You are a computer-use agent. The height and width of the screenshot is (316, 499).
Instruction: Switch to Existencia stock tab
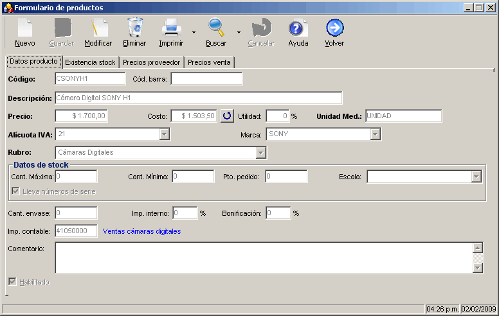(x=91, y=62)
